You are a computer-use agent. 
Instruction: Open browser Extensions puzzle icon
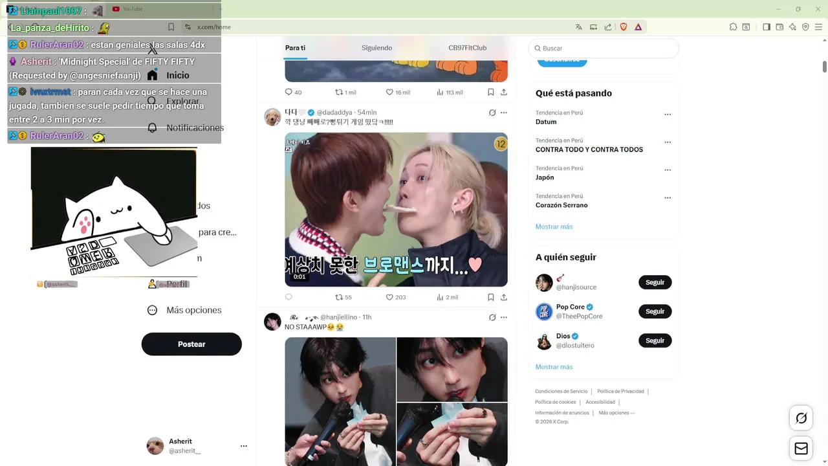(x=733, y=27)
